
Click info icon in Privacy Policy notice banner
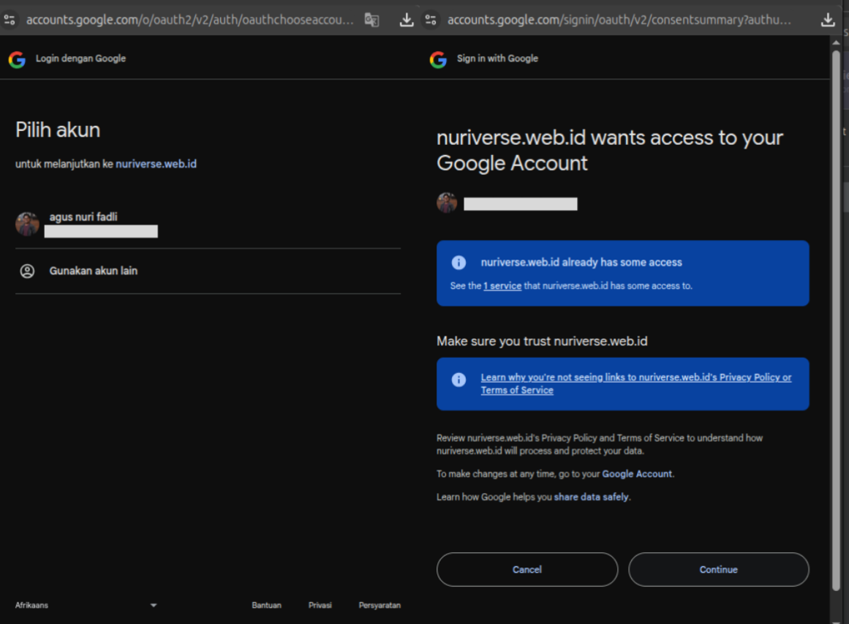[459, 380]
